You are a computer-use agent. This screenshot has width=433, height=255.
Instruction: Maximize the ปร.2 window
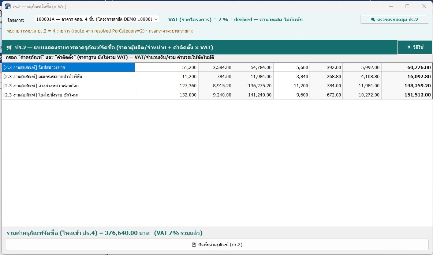point(407,6)
